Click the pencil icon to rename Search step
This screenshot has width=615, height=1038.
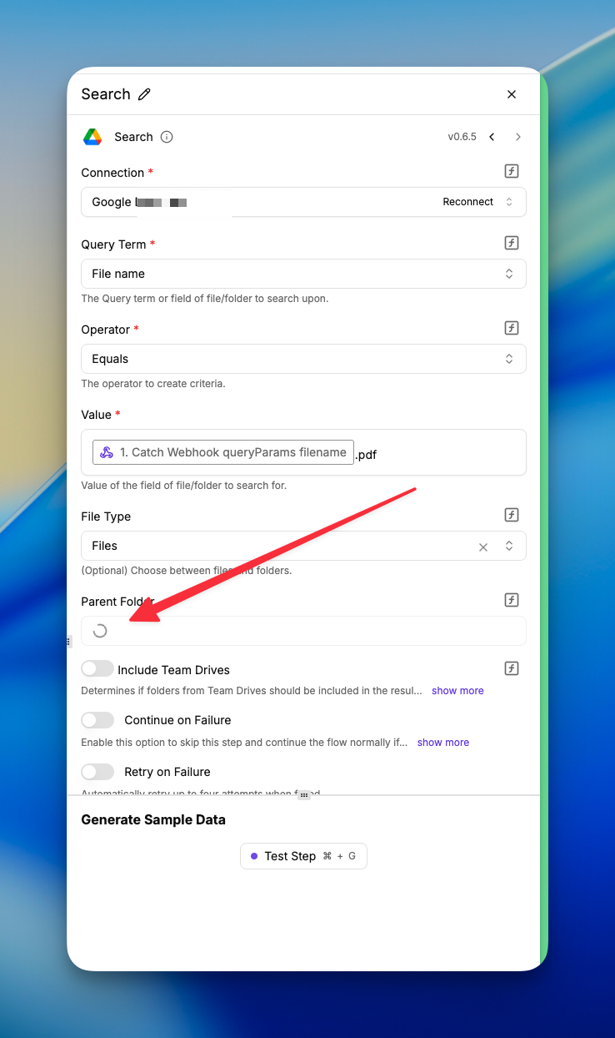coord(144,94)
